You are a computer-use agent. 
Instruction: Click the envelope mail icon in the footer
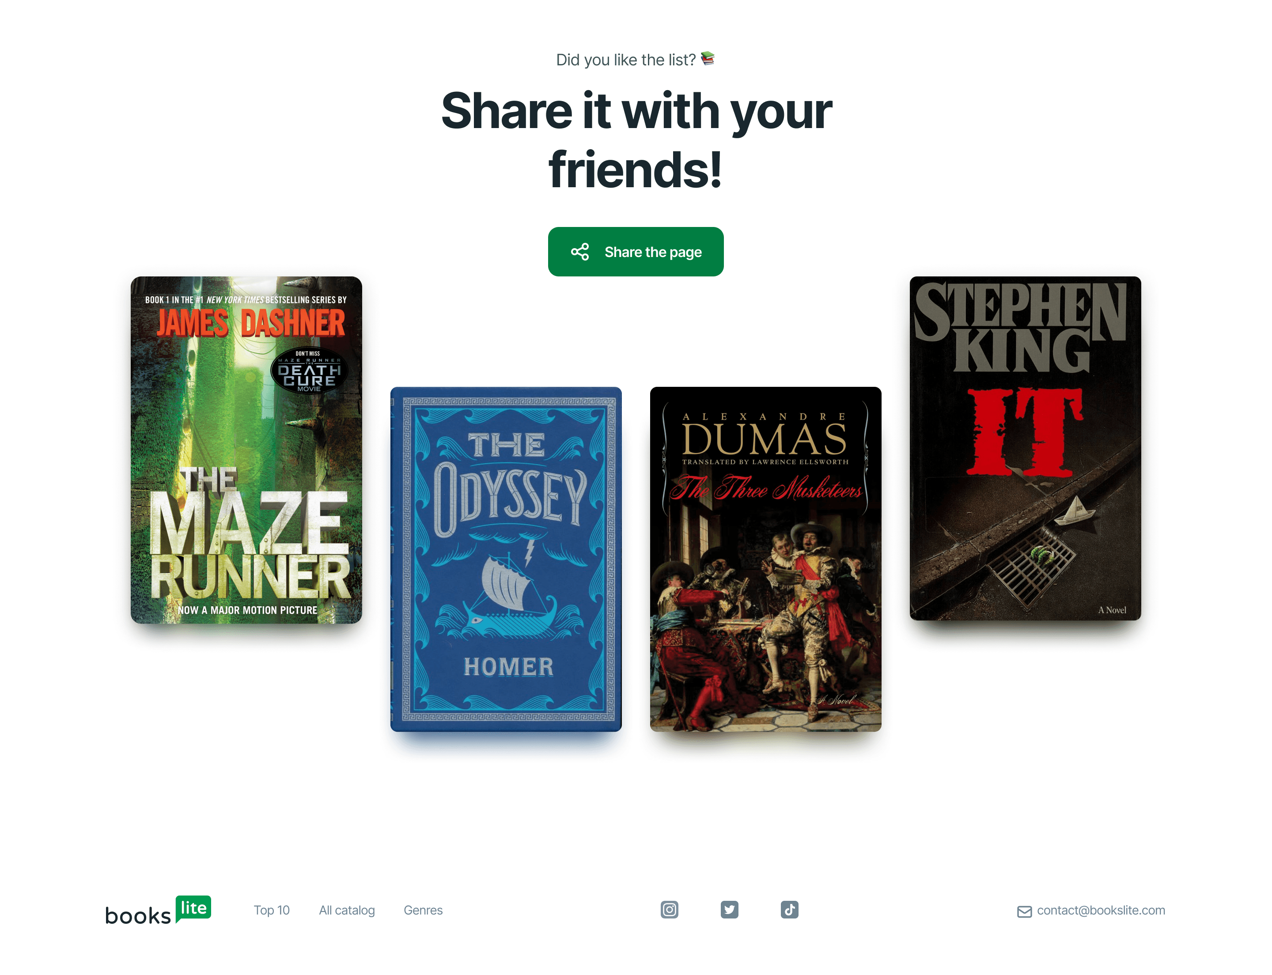coord(1024,911)
